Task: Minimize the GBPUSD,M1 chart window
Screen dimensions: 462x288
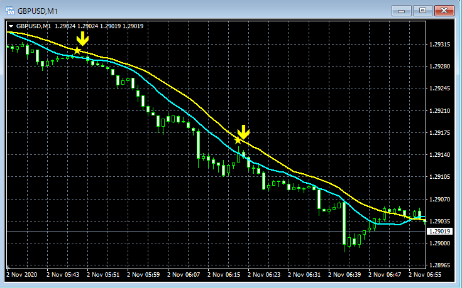Action: (401, 11)
